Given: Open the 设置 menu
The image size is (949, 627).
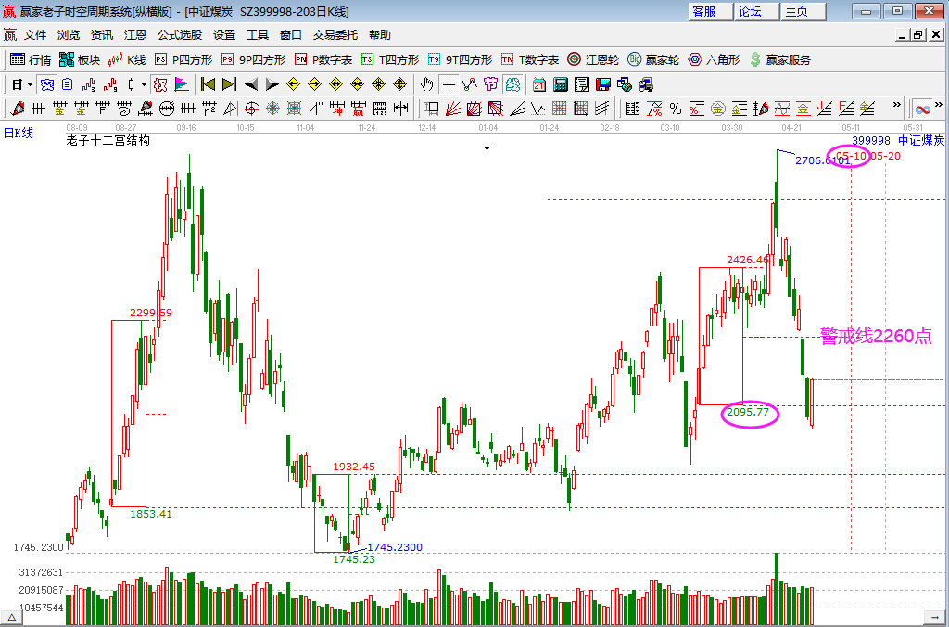Looking at the screenshot, I should [224, 35].
